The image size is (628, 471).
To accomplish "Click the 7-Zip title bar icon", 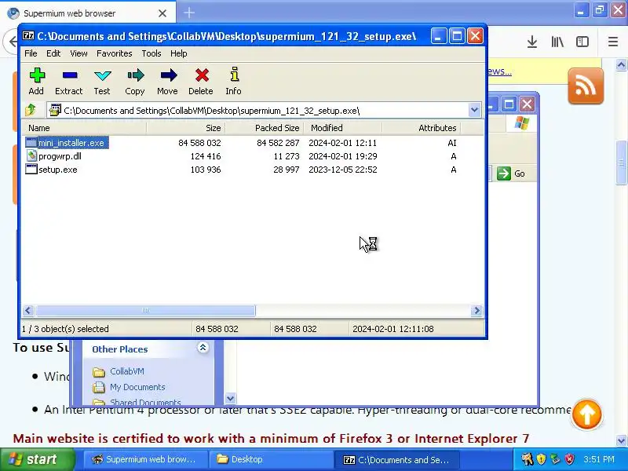I will tap(28, 35).
